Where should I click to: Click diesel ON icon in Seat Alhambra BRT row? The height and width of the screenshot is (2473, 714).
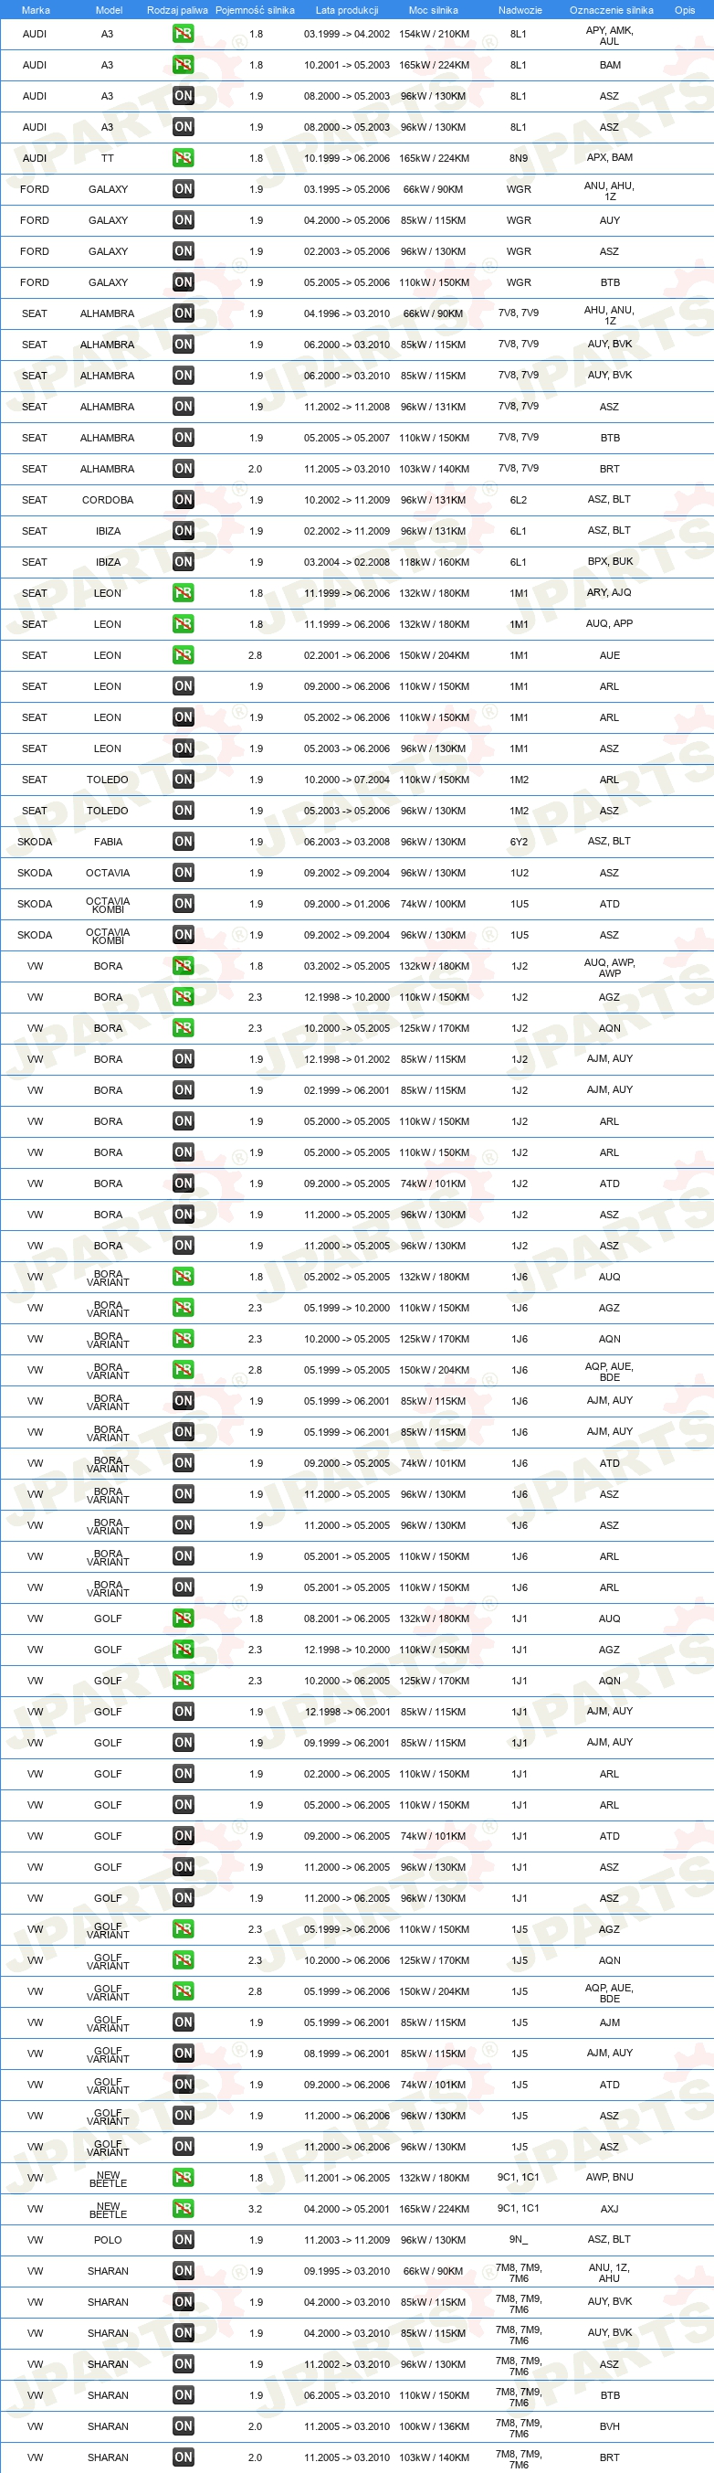(184, 469)
